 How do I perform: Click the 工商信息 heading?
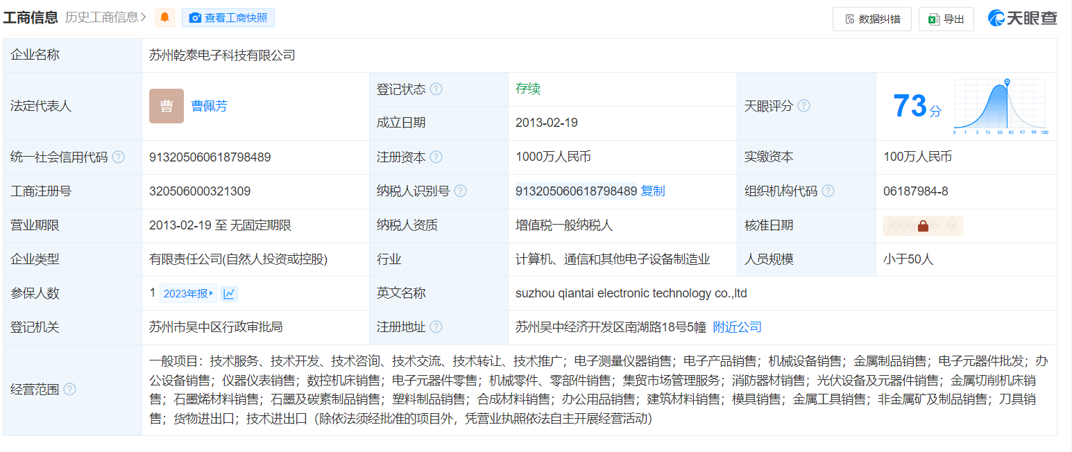tap(31, 18)
